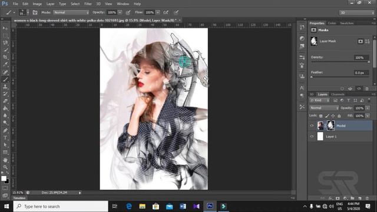Toggle lock all on layer
The image size is (377, 212).
click(339, 115)
